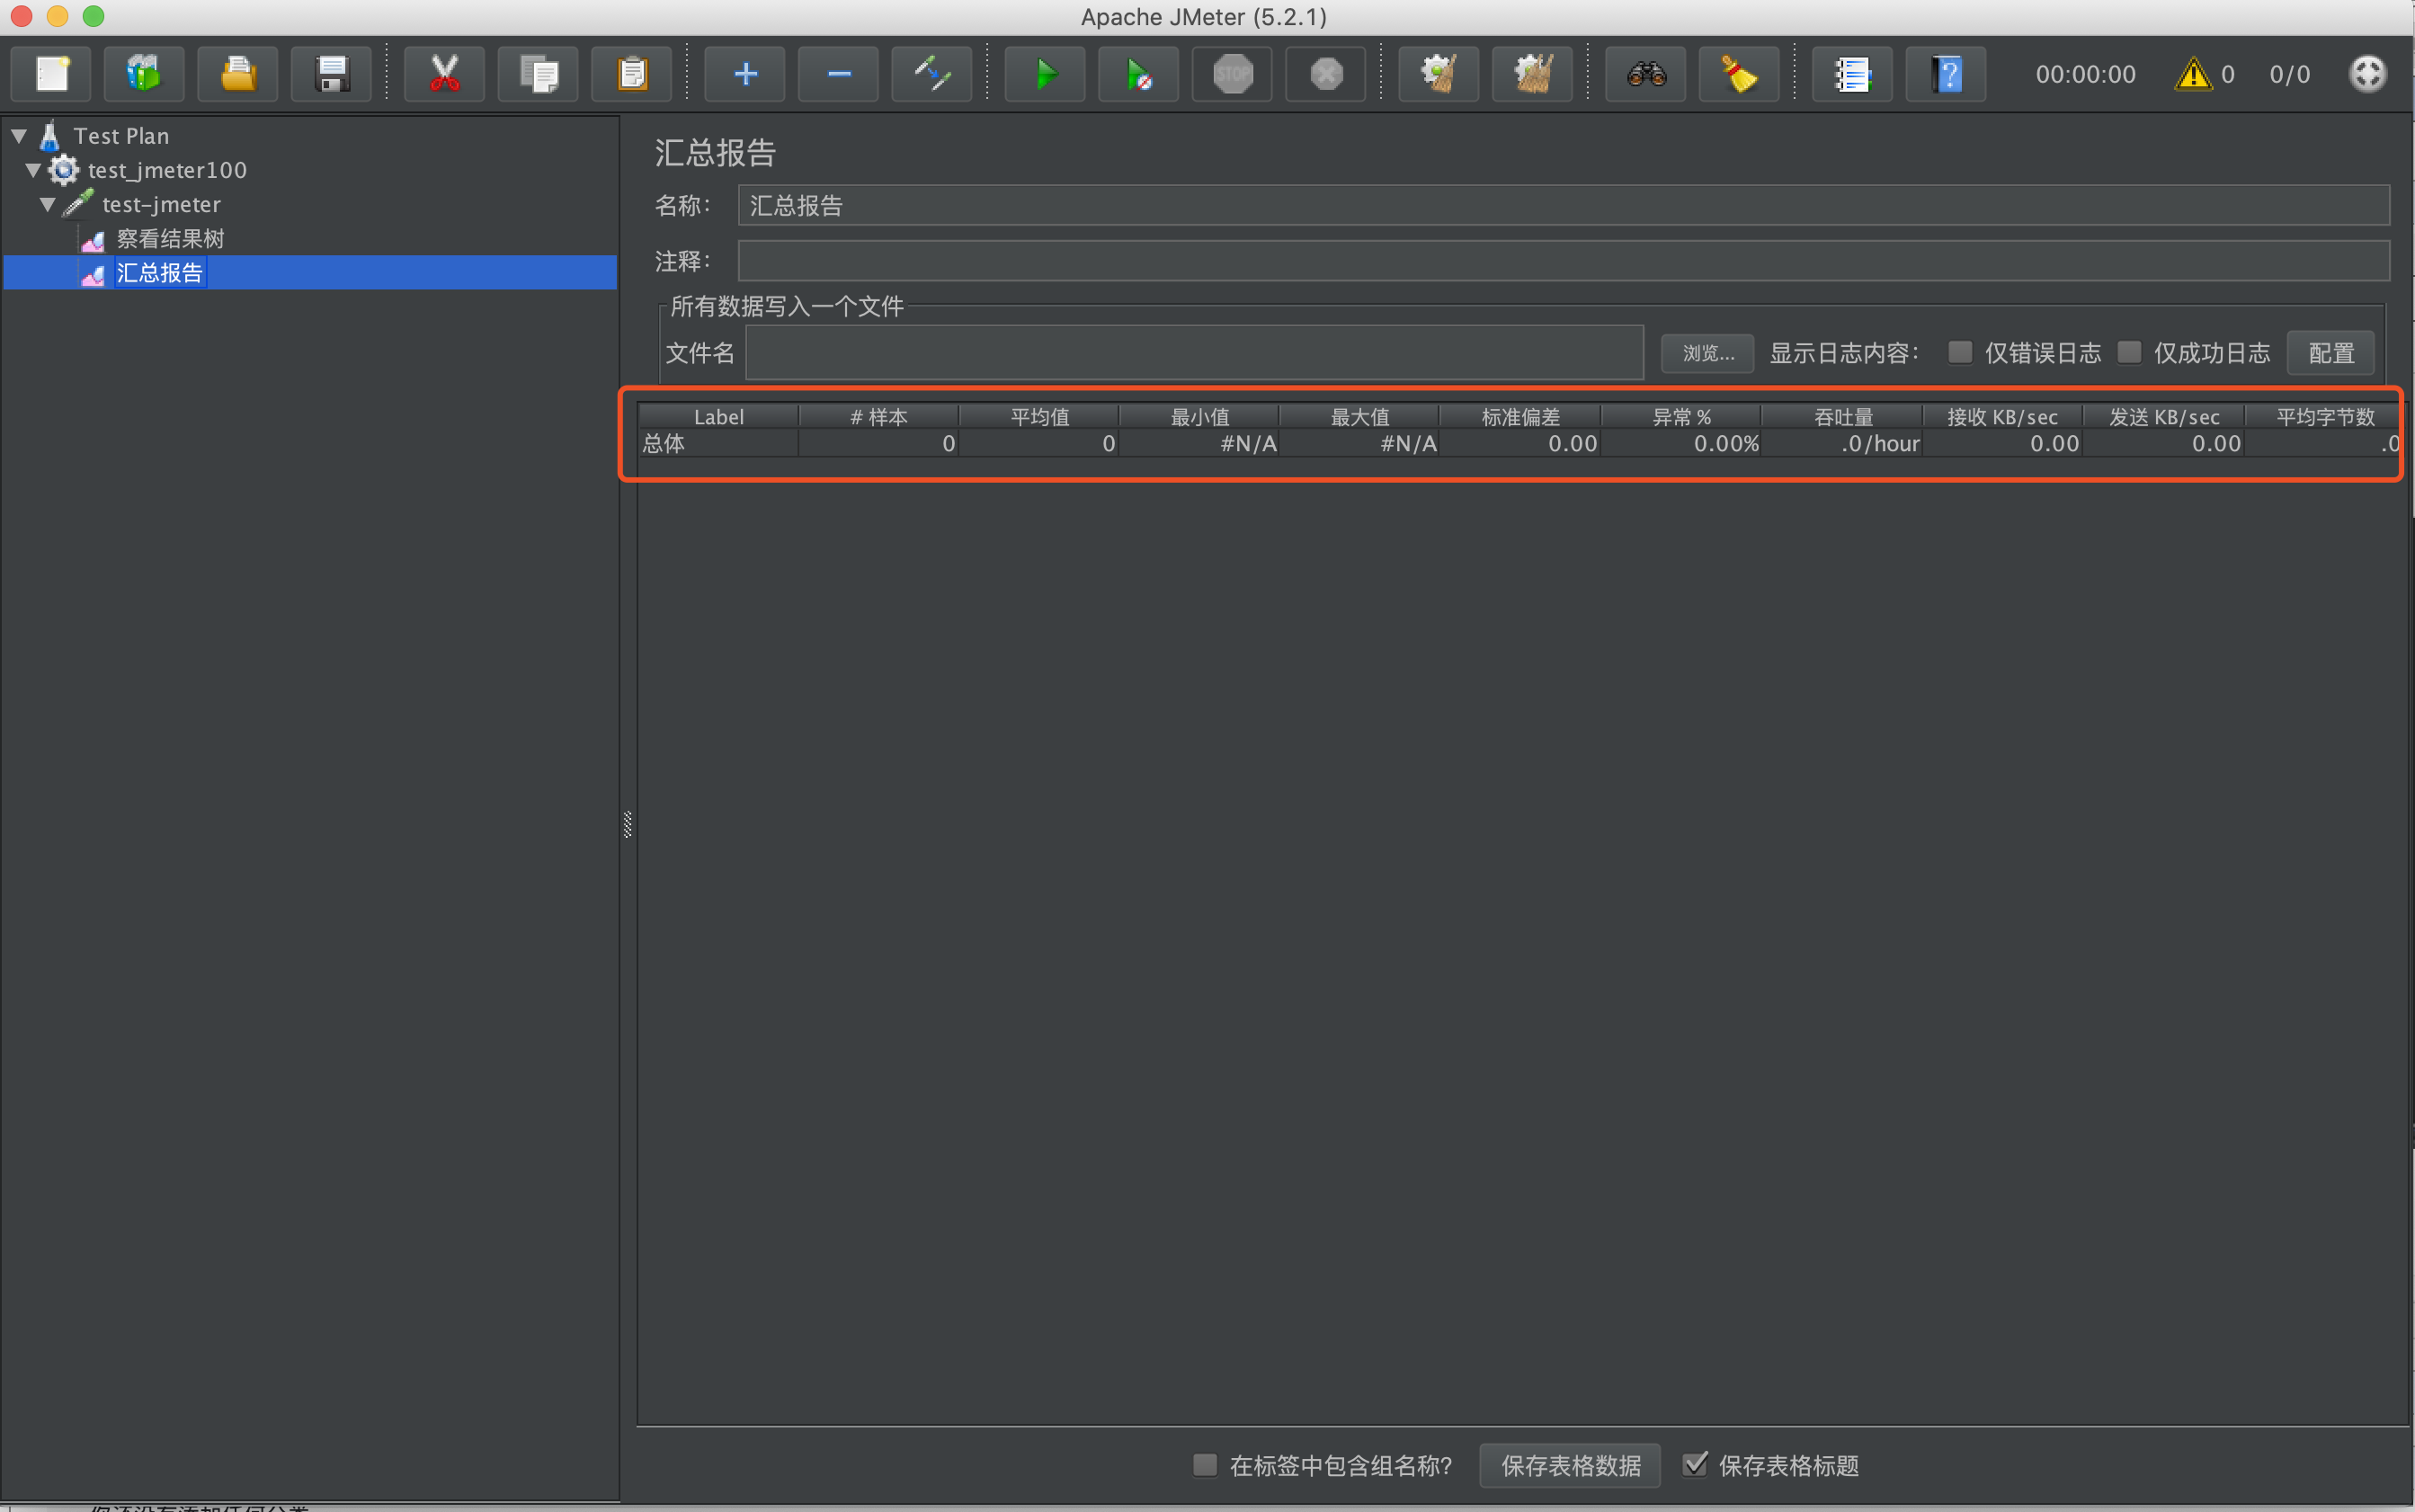Screen dimensions: 2415x1512
Task: Click the 平均值 column header
Action: [1039, 417]
